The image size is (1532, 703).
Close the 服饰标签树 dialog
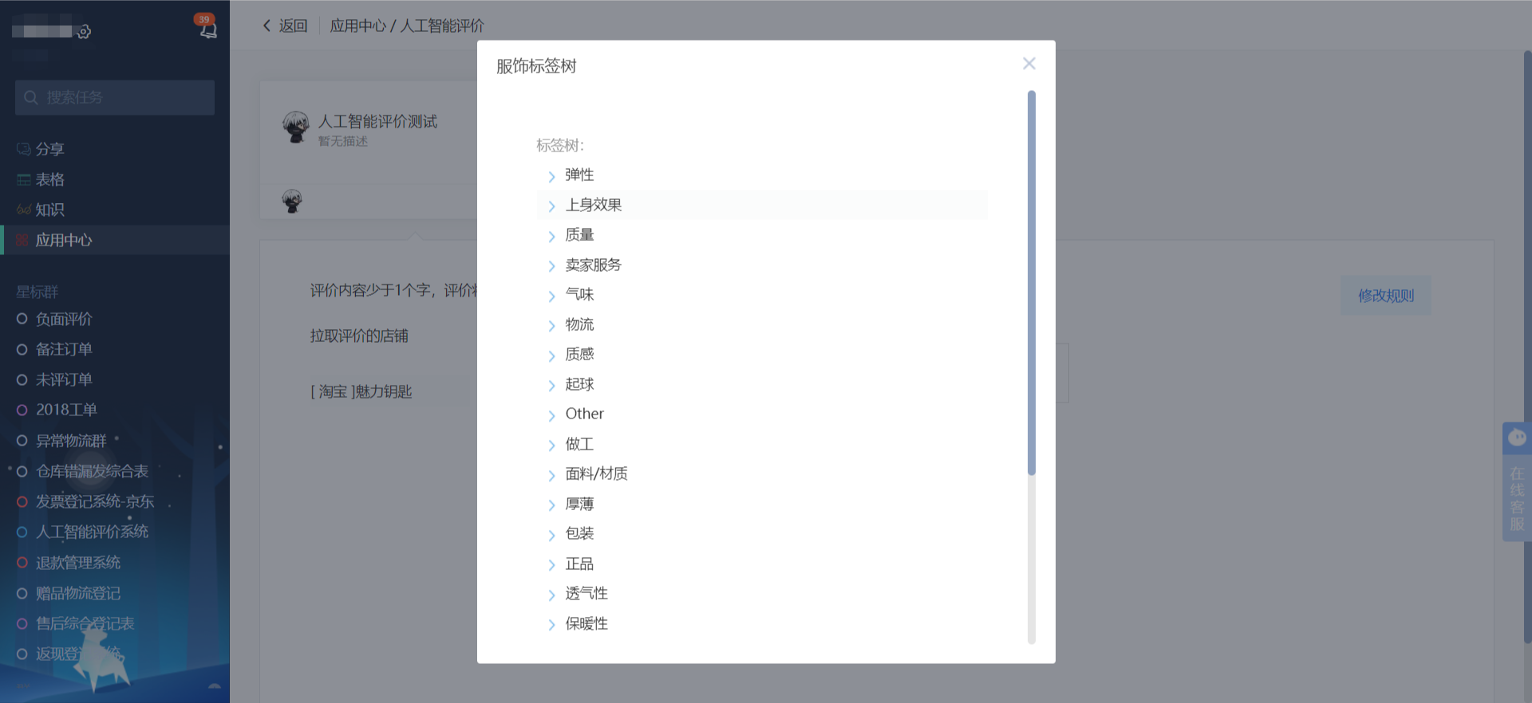click(x=1029, y=64)
